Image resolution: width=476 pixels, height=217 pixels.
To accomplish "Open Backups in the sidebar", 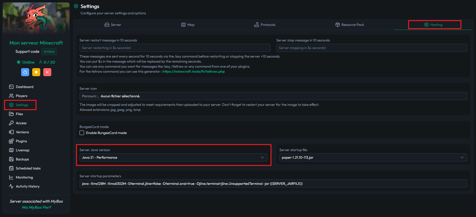I will coord(22,159).
